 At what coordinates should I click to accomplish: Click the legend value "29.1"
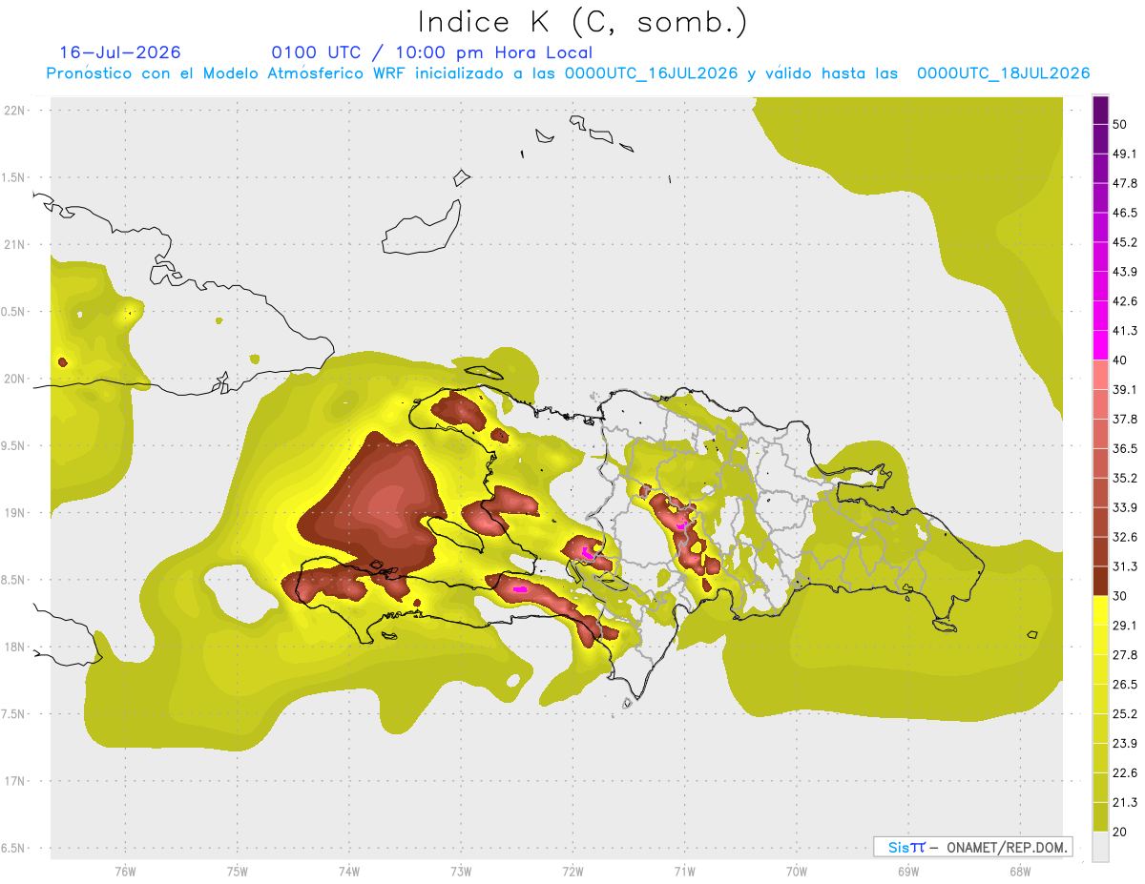click(x=1124, y=626)
